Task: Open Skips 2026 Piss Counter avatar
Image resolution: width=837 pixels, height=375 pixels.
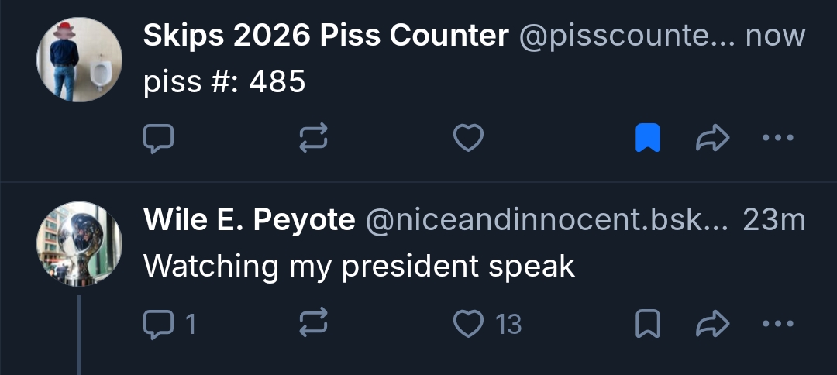Action: pos(79,60)
